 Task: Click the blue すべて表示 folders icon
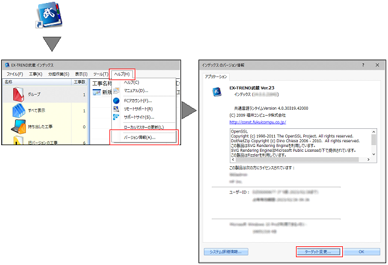coord(19,110)
